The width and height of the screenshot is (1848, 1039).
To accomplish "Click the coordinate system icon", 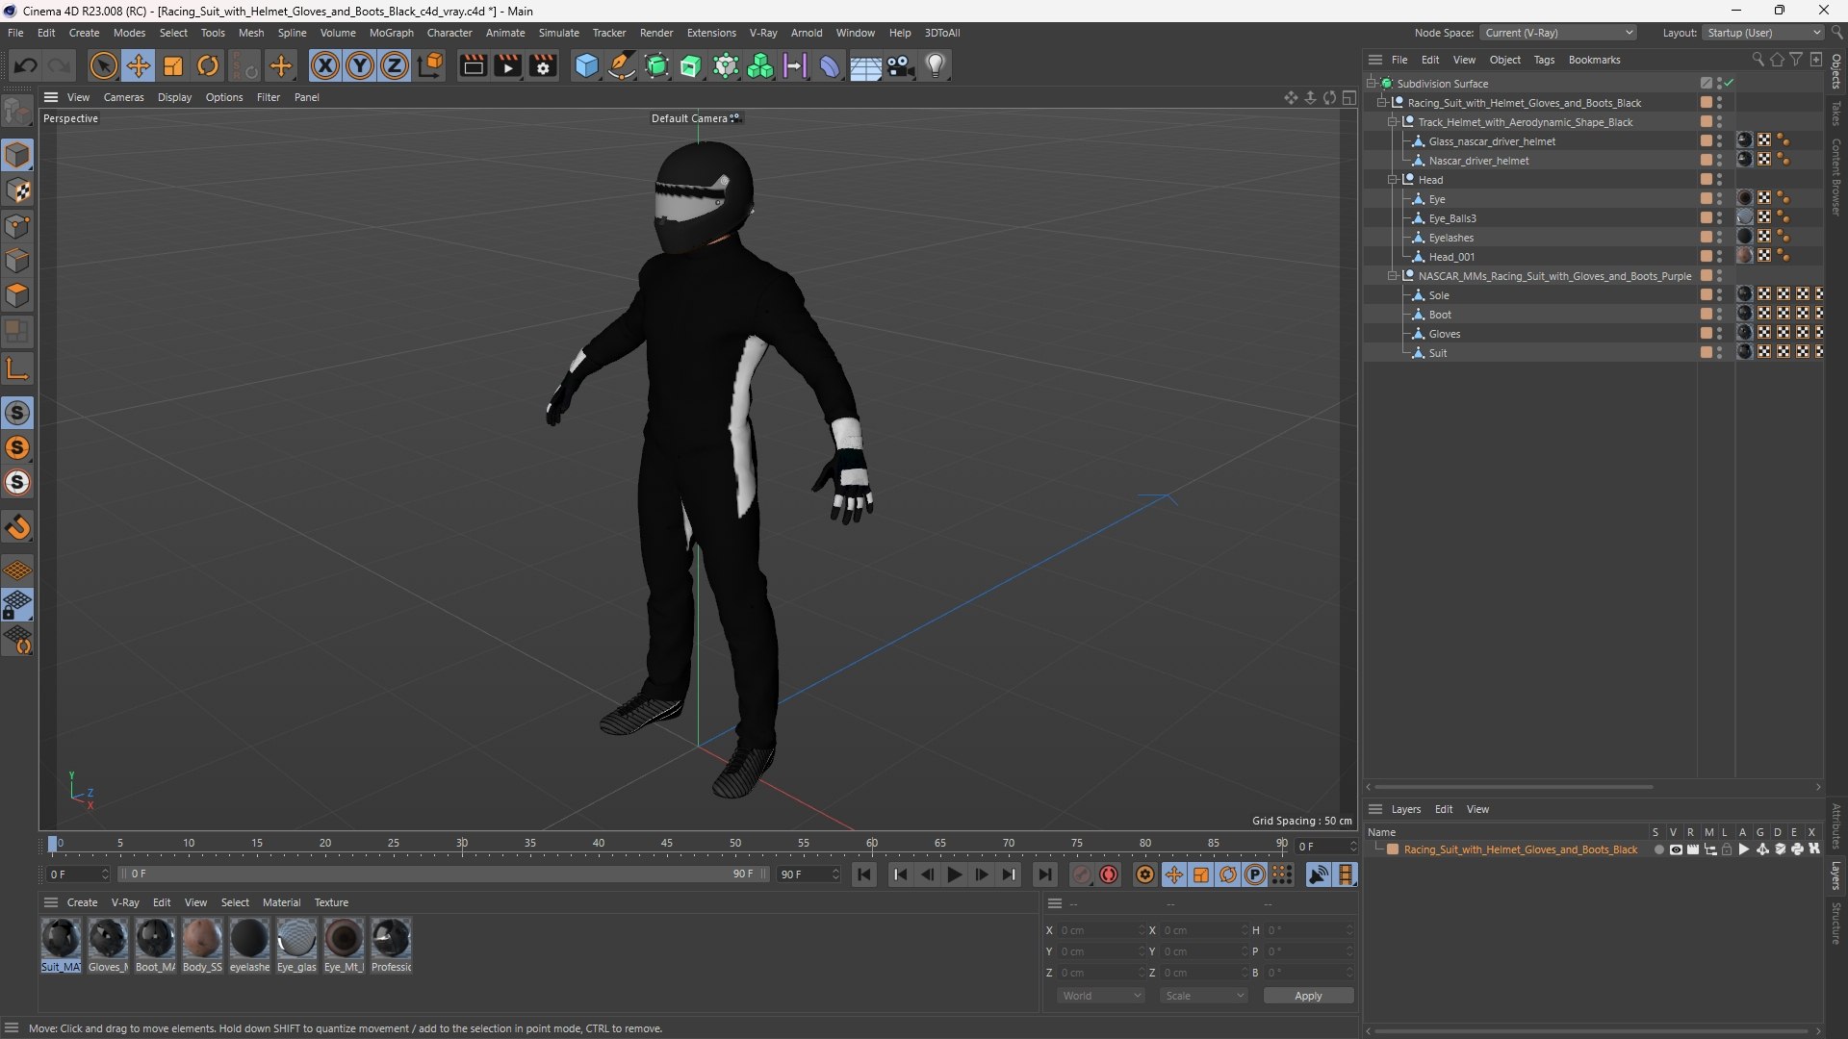I will tap(430, 65).
